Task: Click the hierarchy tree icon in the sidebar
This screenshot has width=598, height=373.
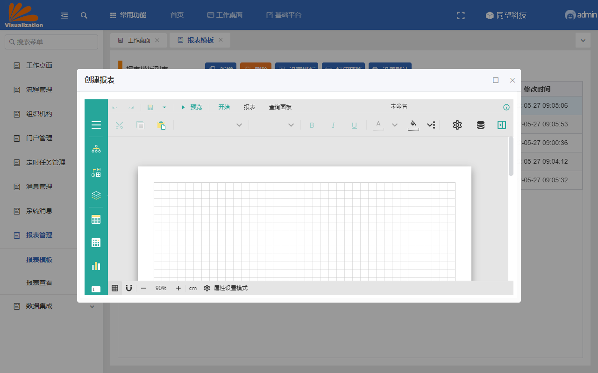Action: coord(96,149)
